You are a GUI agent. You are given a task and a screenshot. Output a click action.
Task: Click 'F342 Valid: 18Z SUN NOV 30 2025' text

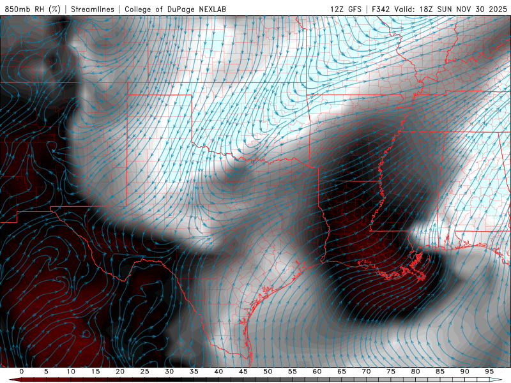coord(439,9)
